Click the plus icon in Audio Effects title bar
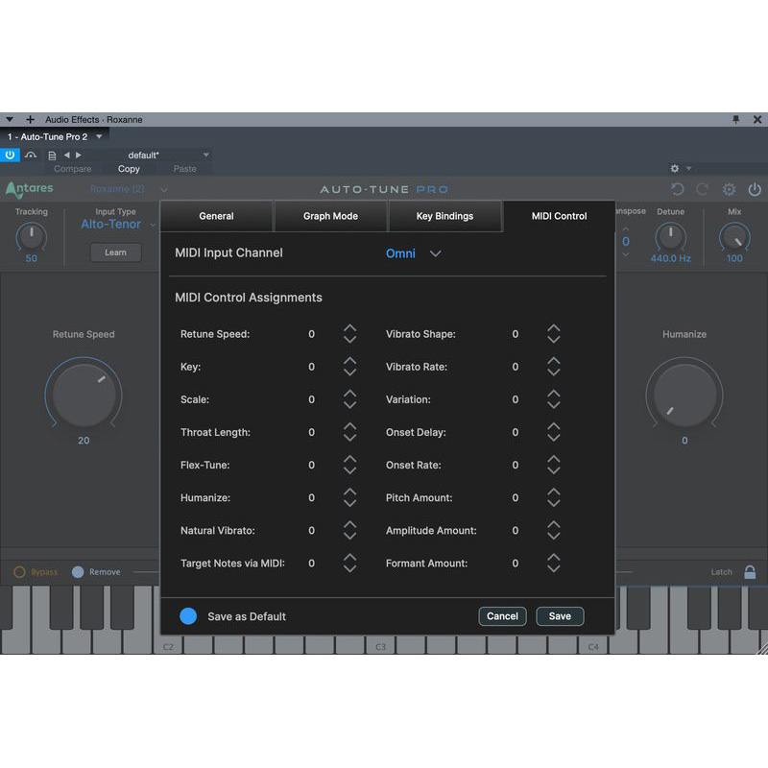This screenshot has height=768, width=768. (31, 119)
